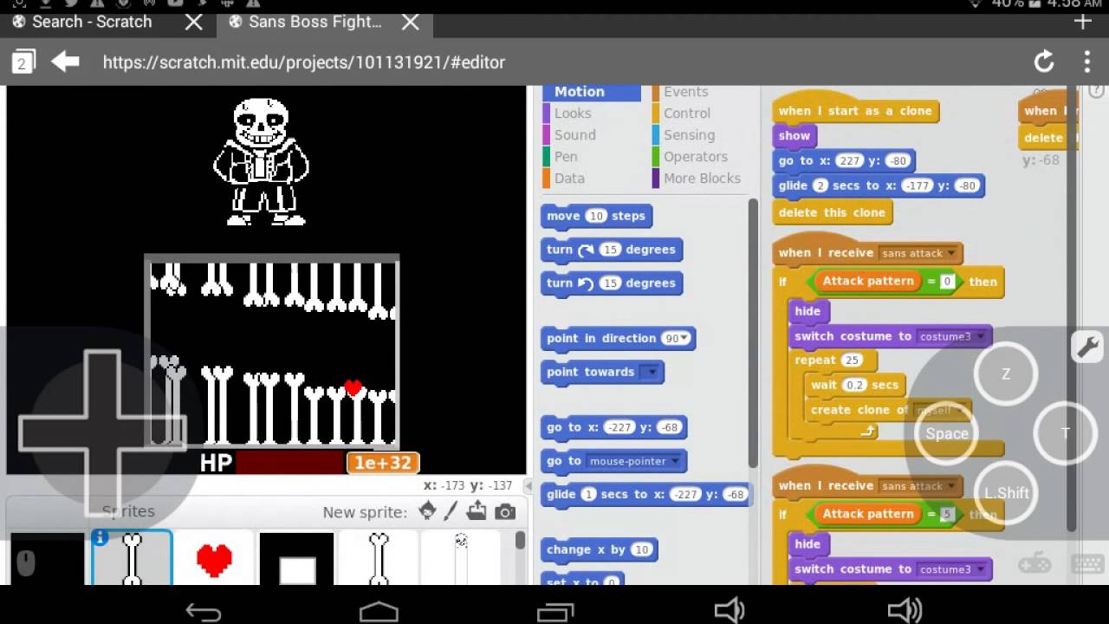
Task: Tap the virtual T key
Action: click(x=1066, y=433)
